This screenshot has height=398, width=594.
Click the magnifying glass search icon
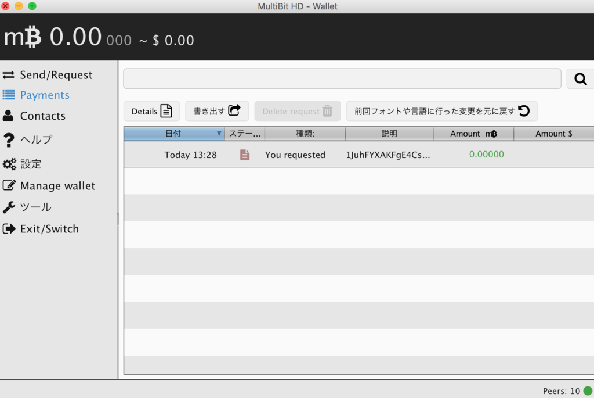pyautogui.click(x=579, y=78)
